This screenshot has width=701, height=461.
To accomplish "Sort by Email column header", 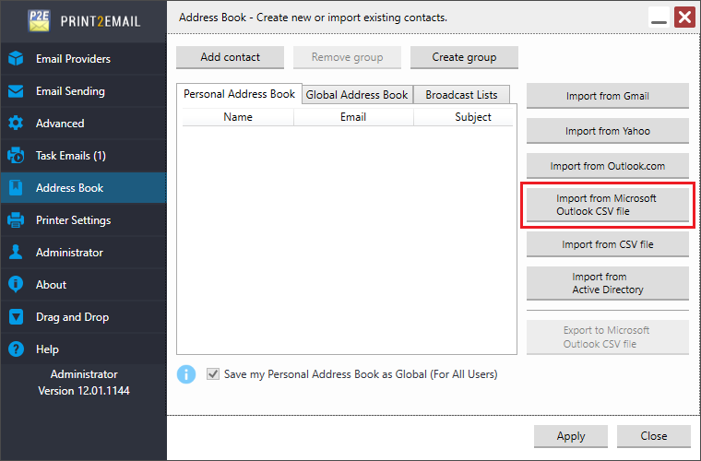I will pyautogui.click(x=353, y=117).
